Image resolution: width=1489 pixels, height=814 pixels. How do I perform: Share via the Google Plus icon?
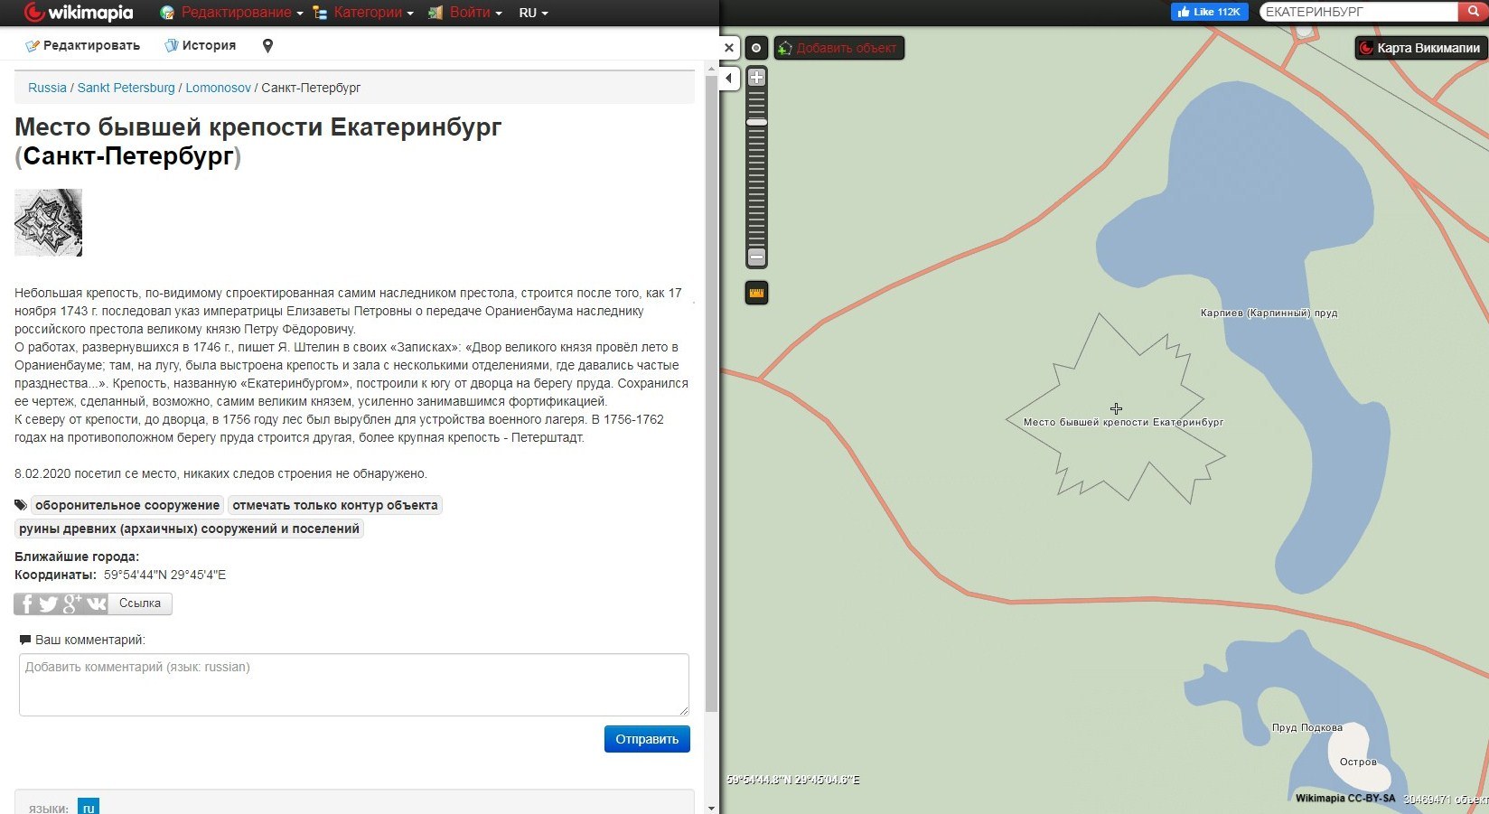coord(72,603)
